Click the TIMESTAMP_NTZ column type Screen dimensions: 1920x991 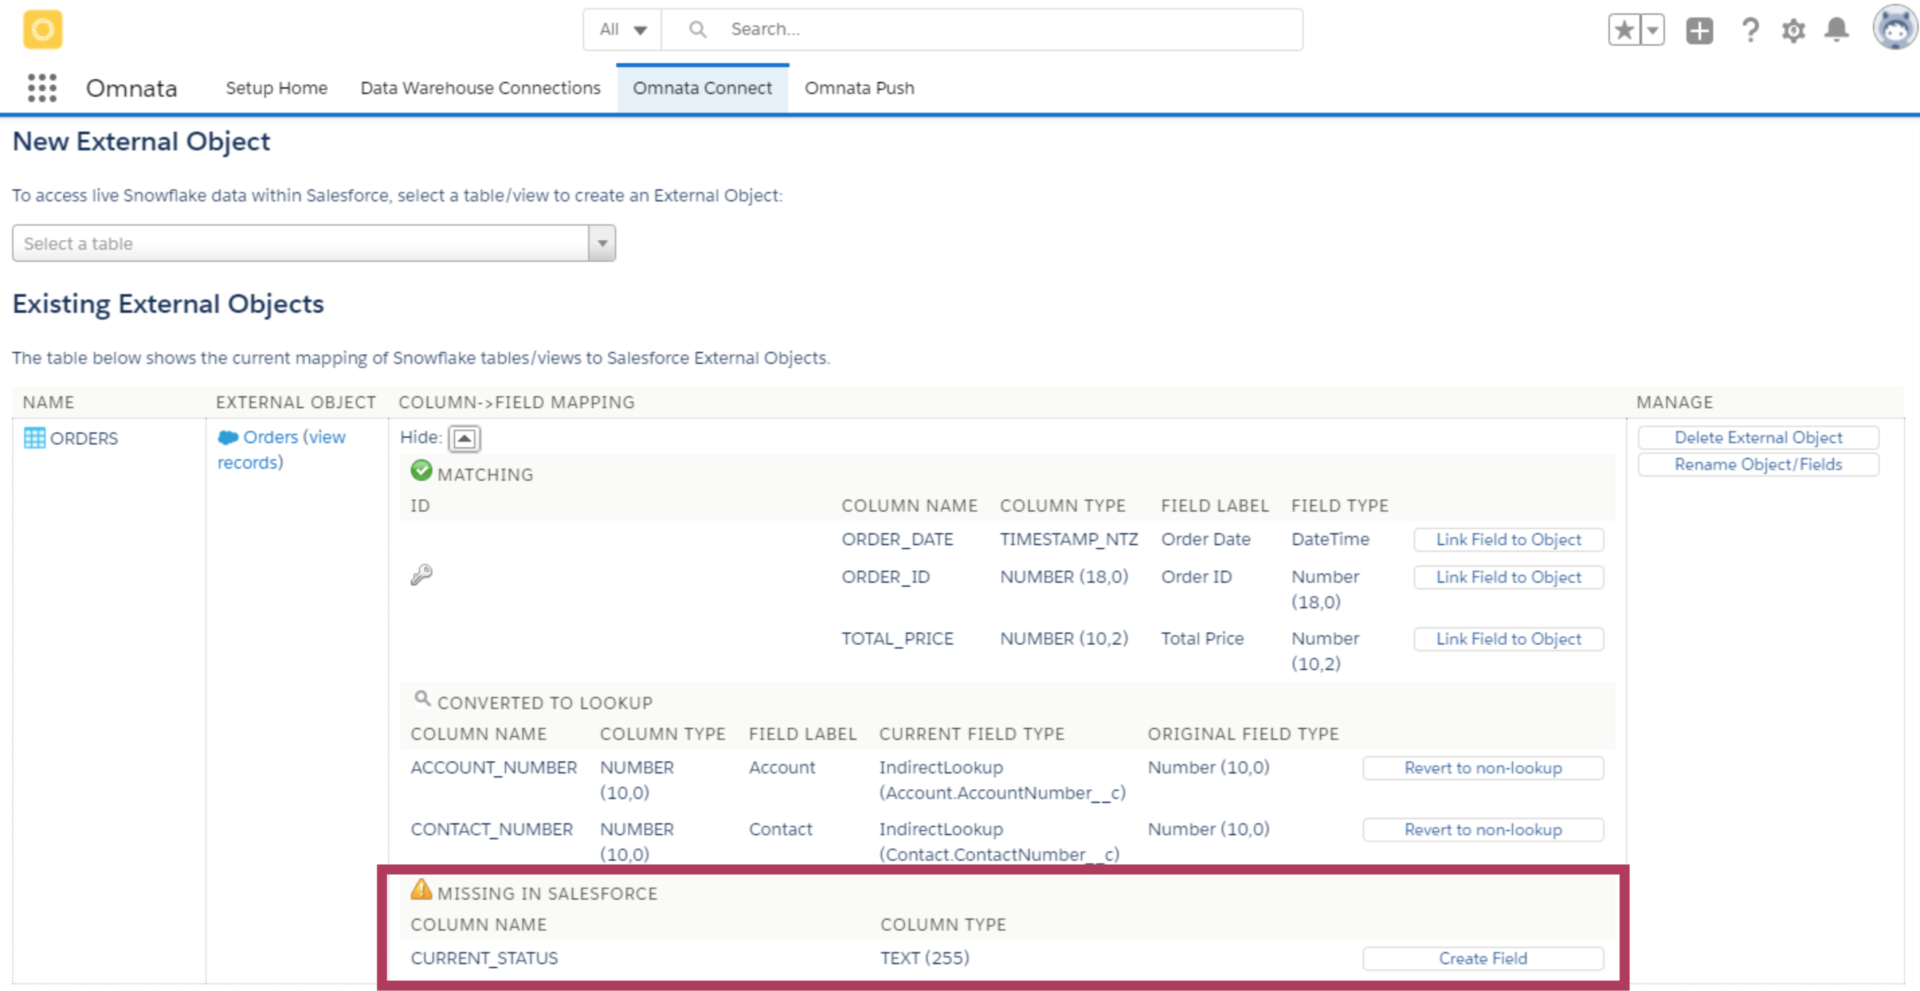1068,539
